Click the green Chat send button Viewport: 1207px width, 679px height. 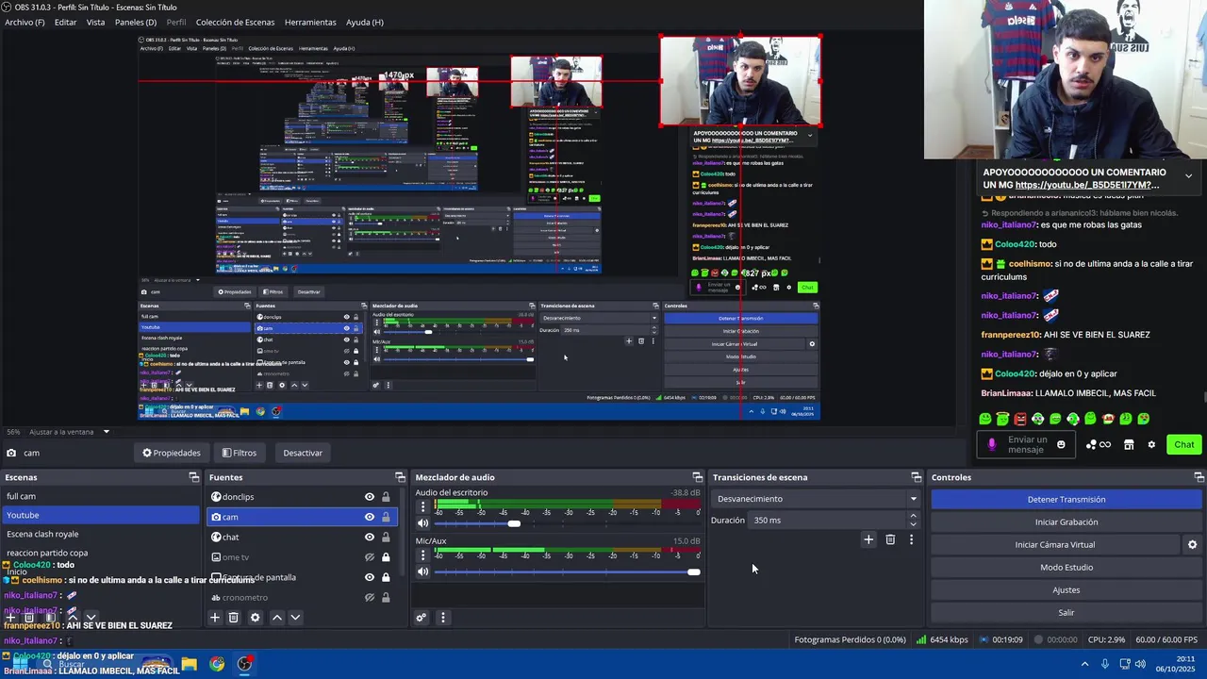pyautogui.click(x=1183, y=444)
